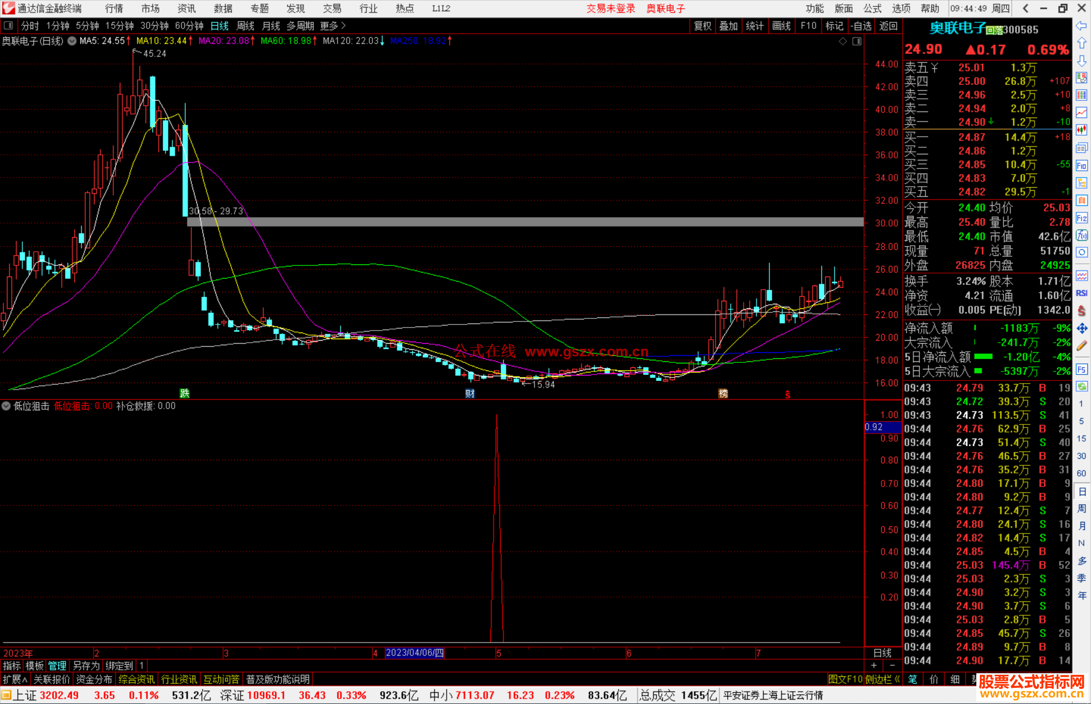Click the 2023/04/06 date marker on timeline
Viewport: 1091px width, 704px height.
[x=415, y=653]
